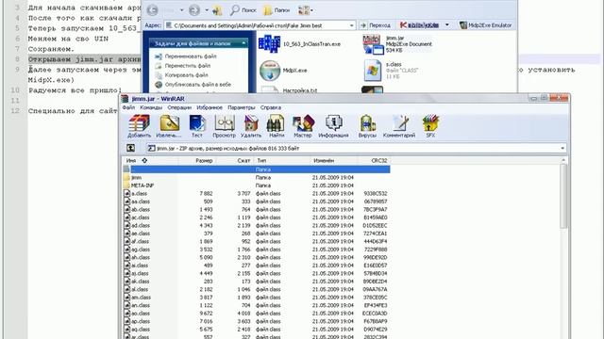Viewport: 604px width, 339px height.
Task: Click the Вирусы (Virus scan) icon
Action: click(367, 126)
